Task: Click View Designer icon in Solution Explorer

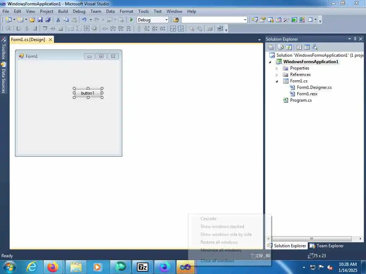Action: 307,47
